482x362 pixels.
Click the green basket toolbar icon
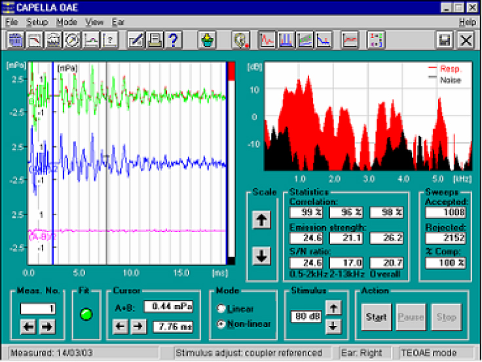(x=207, y=40)
